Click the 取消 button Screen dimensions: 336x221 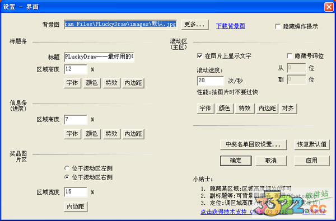(x=271, y=161)
